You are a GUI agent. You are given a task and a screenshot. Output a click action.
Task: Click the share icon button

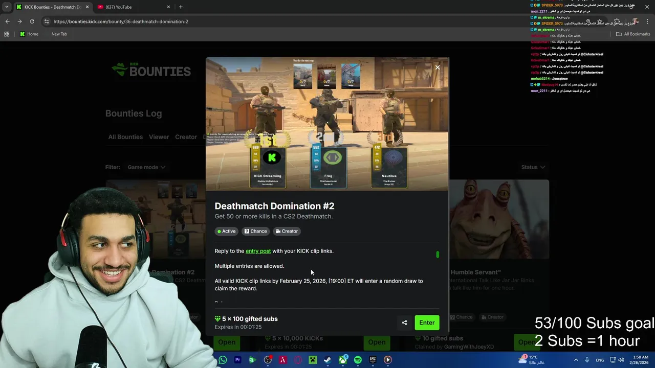[404, 323]
